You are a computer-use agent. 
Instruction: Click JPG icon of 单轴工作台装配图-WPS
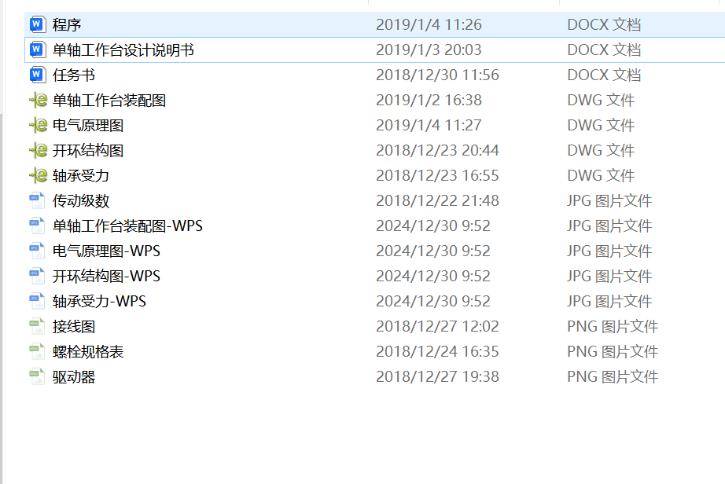[37, 225]
